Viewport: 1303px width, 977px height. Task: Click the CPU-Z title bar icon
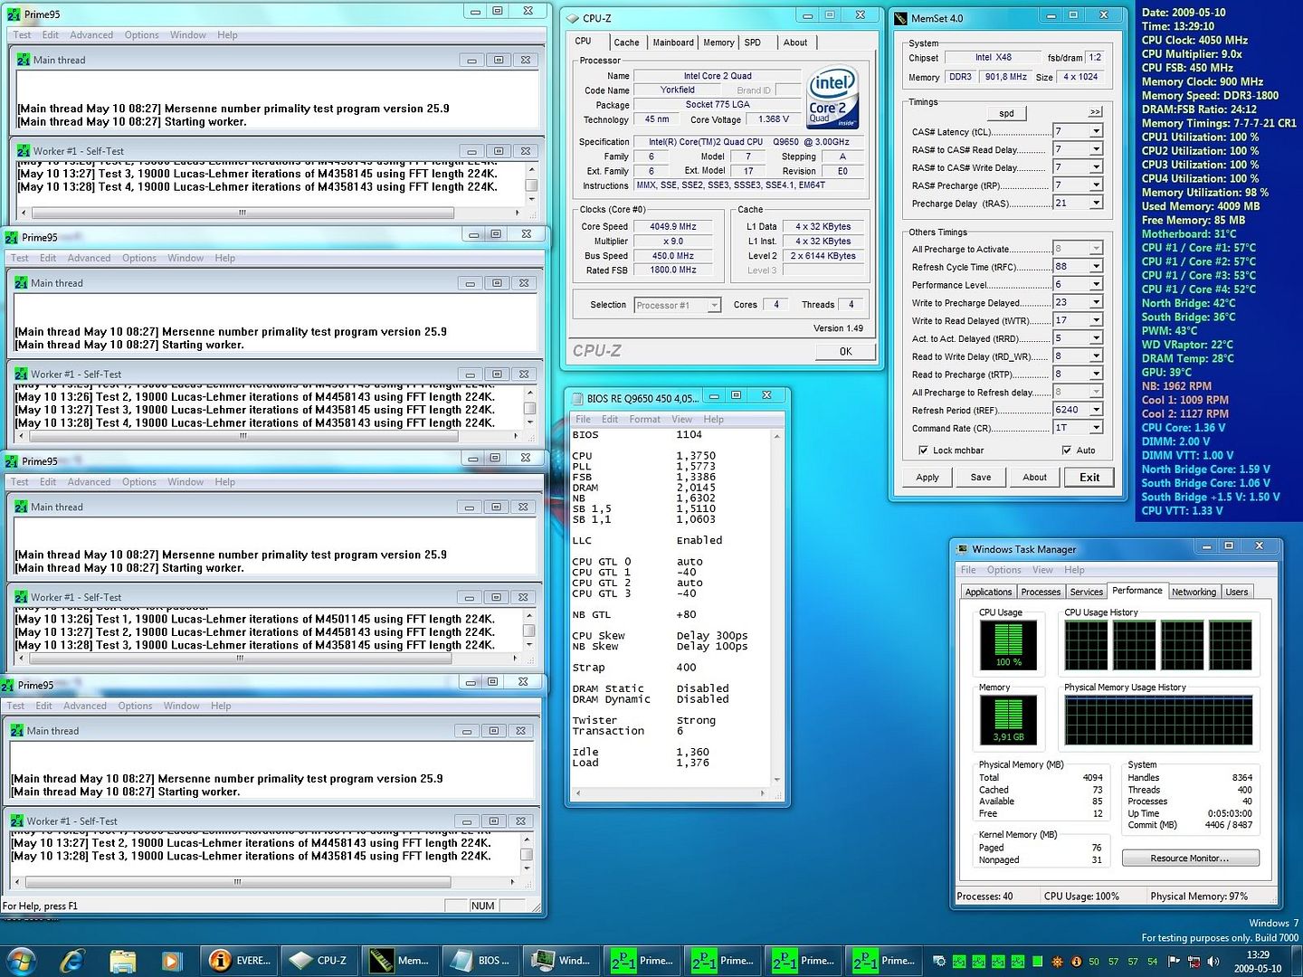(572, 17)
